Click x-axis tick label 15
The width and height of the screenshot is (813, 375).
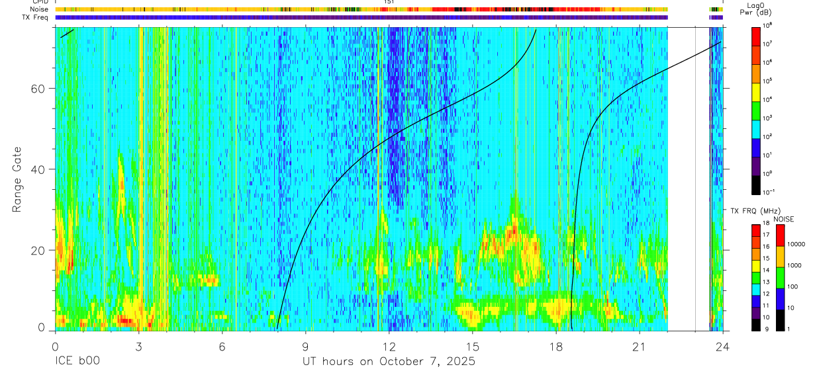coord(472,347)
